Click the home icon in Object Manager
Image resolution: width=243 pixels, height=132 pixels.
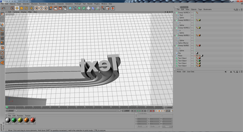(237, 10)
